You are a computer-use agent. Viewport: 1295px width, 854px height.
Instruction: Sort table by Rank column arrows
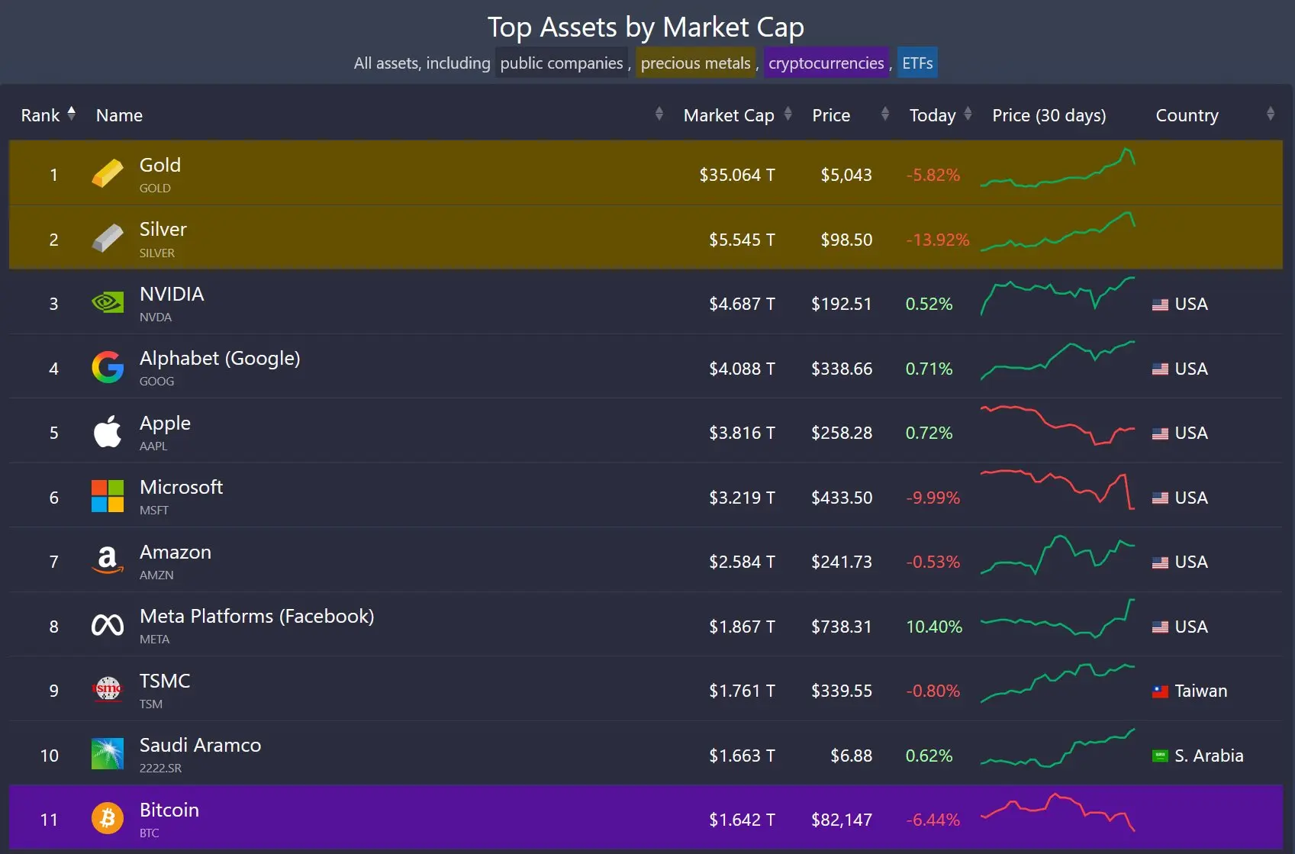click(x=72, y=114)
